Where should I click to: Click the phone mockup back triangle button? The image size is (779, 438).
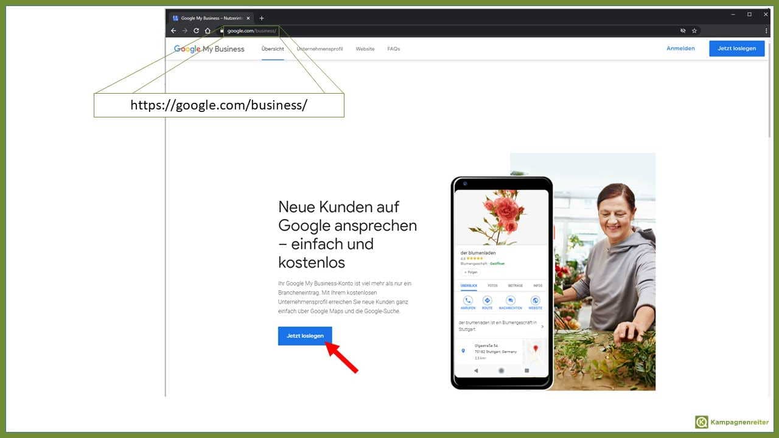tap(476, 370)
